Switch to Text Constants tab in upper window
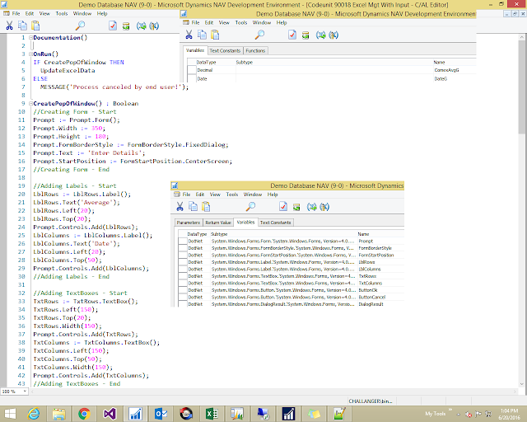The image size is (527, 422). coord(225,51)
